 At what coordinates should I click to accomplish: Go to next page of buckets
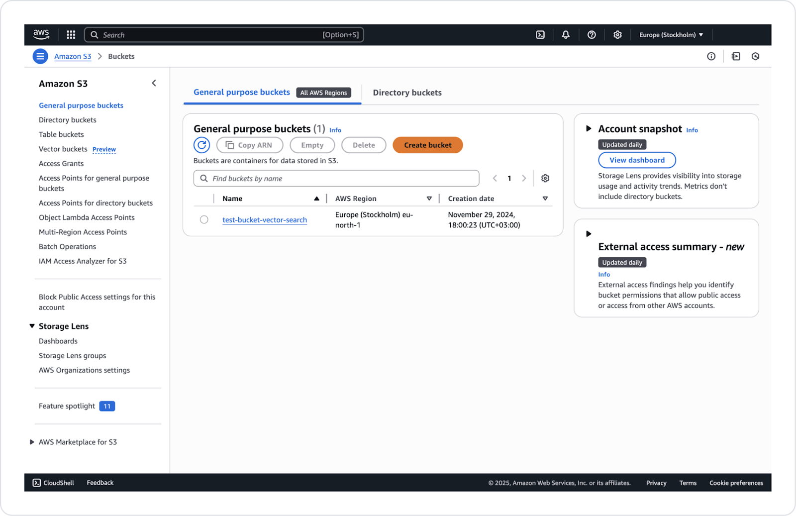pyautogui.click(x=524, y=178)
